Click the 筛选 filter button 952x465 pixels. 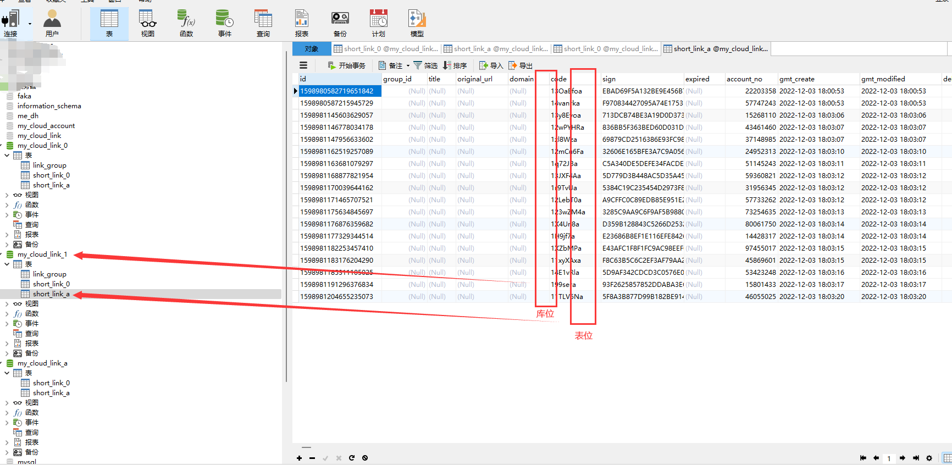425,66
